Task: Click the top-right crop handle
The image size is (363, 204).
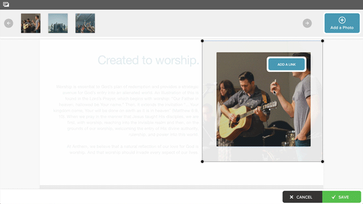Action: click(x=322, y=41)
